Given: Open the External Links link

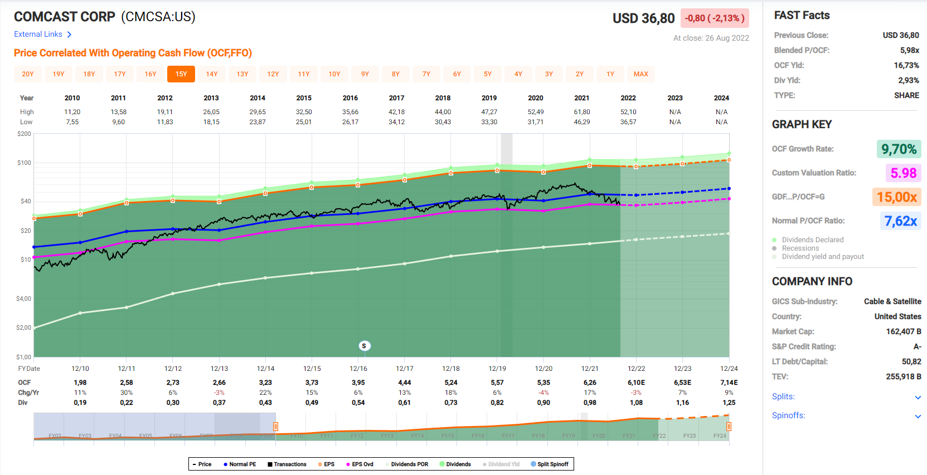Looking at the screenshot, I should coord(38,35).
